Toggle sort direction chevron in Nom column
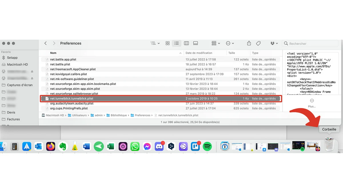 click(x=180, y=53)
